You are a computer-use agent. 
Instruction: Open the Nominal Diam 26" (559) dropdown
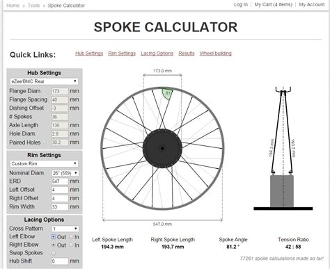[x=65, y=173]
